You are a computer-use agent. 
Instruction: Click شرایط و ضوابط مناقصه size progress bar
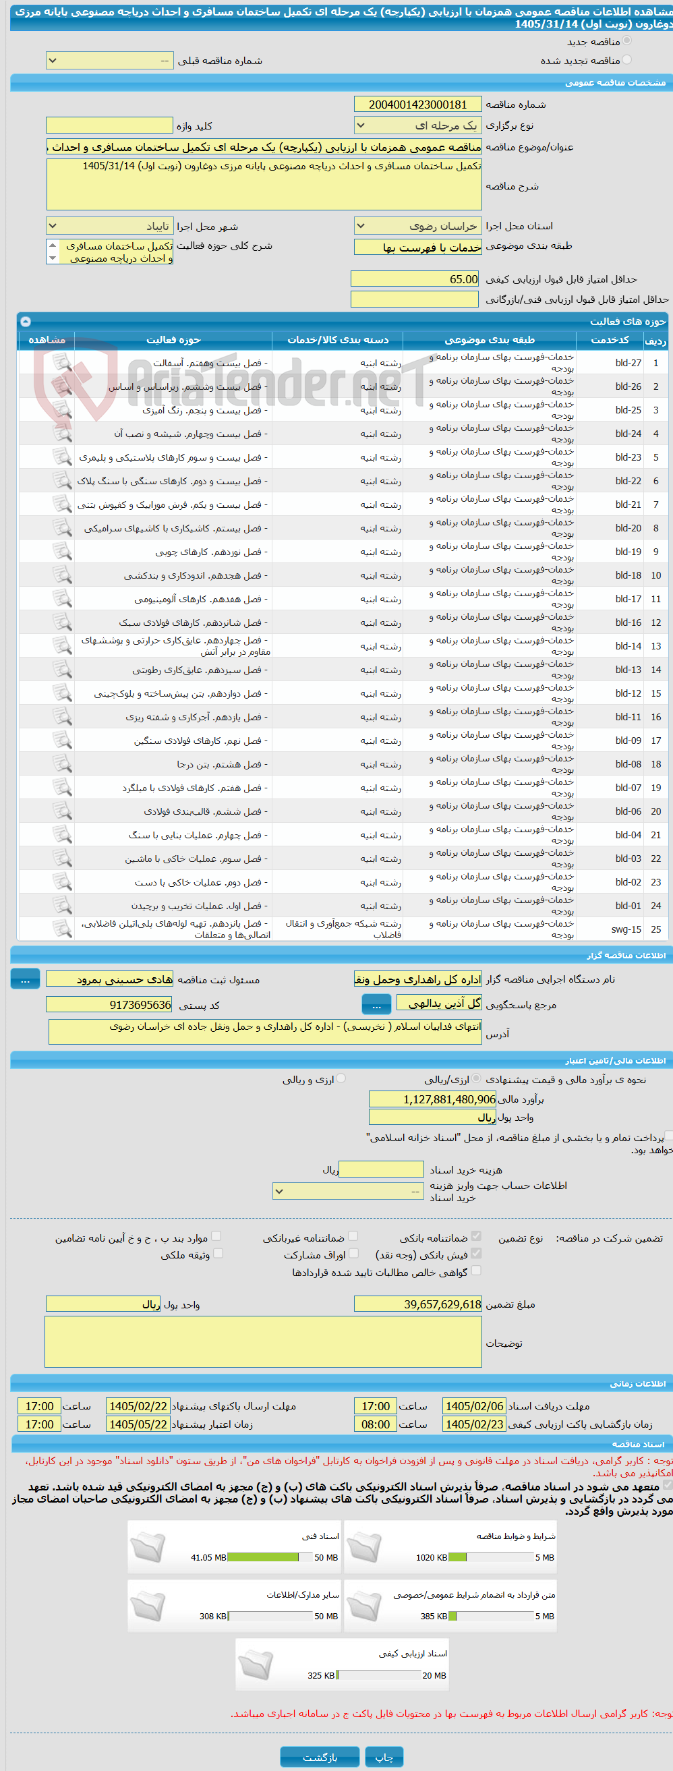pyautogui.click(x=491, y=1557)
